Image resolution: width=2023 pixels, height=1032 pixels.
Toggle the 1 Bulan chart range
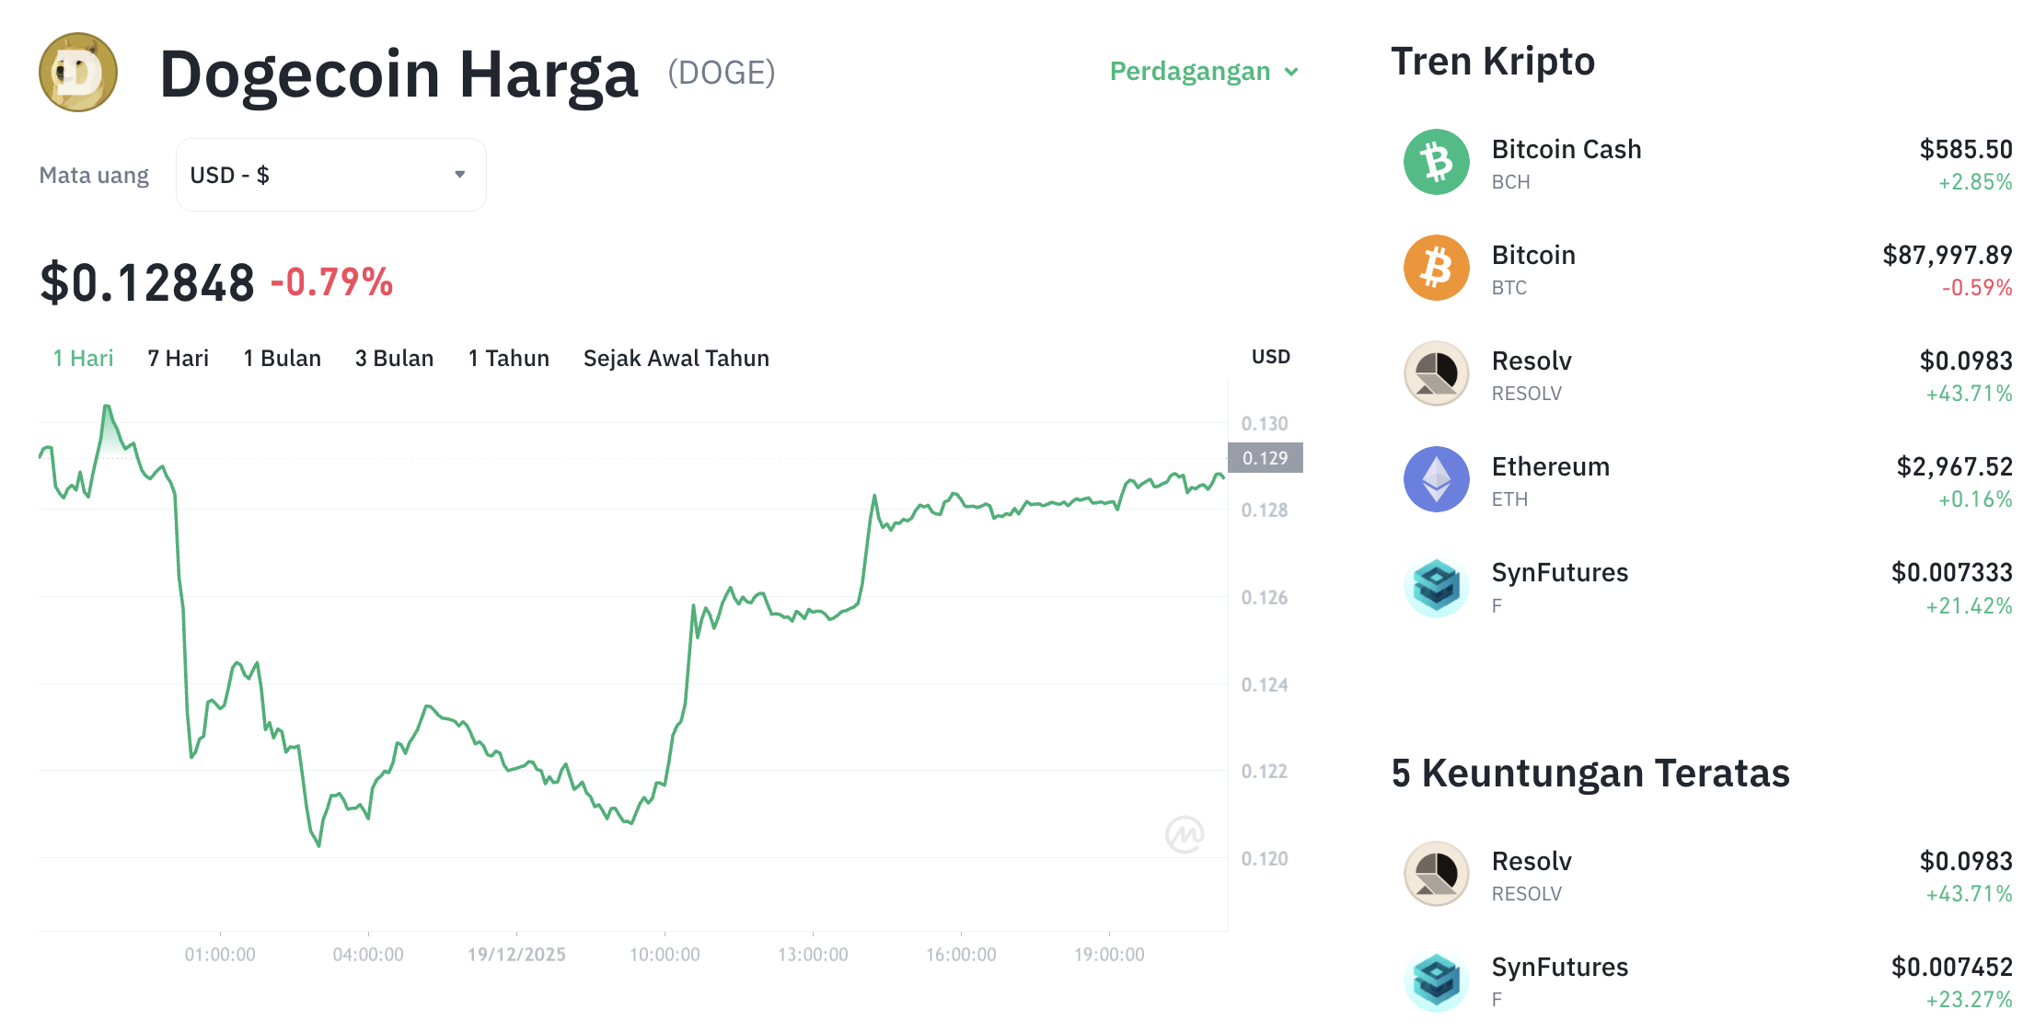[x=282, y=358]
